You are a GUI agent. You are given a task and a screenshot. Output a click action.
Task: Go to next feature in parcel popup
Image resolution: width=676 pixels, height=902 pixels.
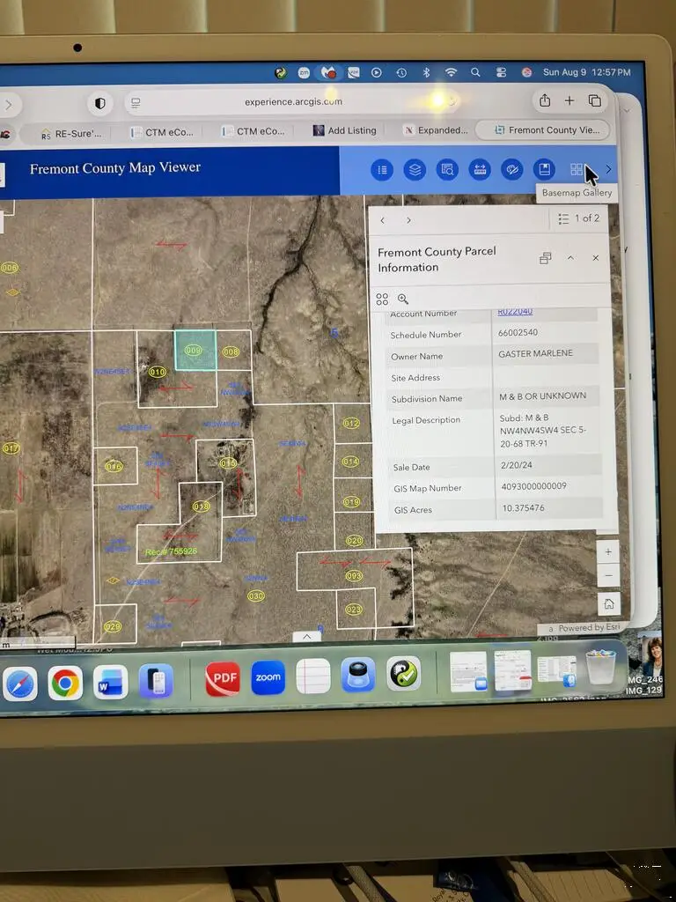[x=408, y=220]
